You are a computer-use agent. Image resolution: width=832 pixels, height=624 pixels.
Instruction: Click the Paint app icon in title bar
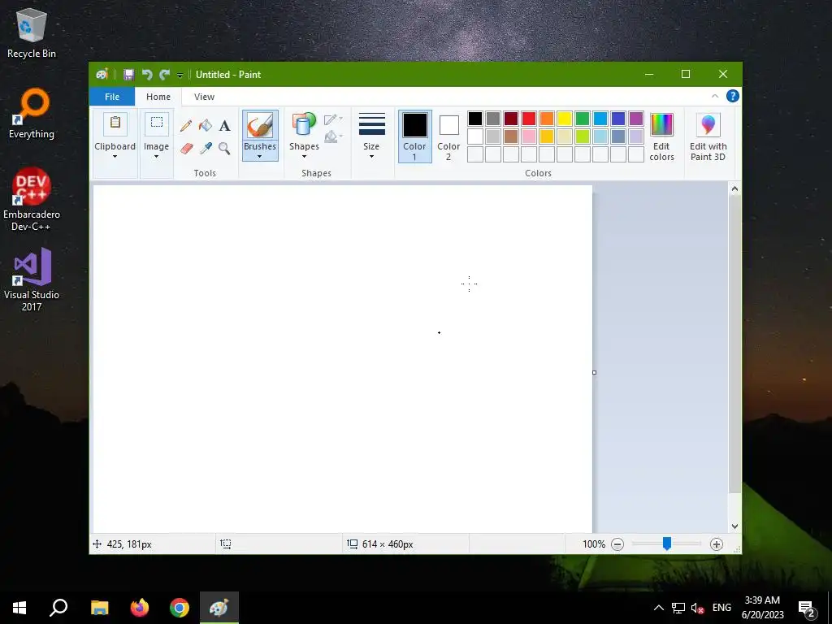tap(102, 74)
